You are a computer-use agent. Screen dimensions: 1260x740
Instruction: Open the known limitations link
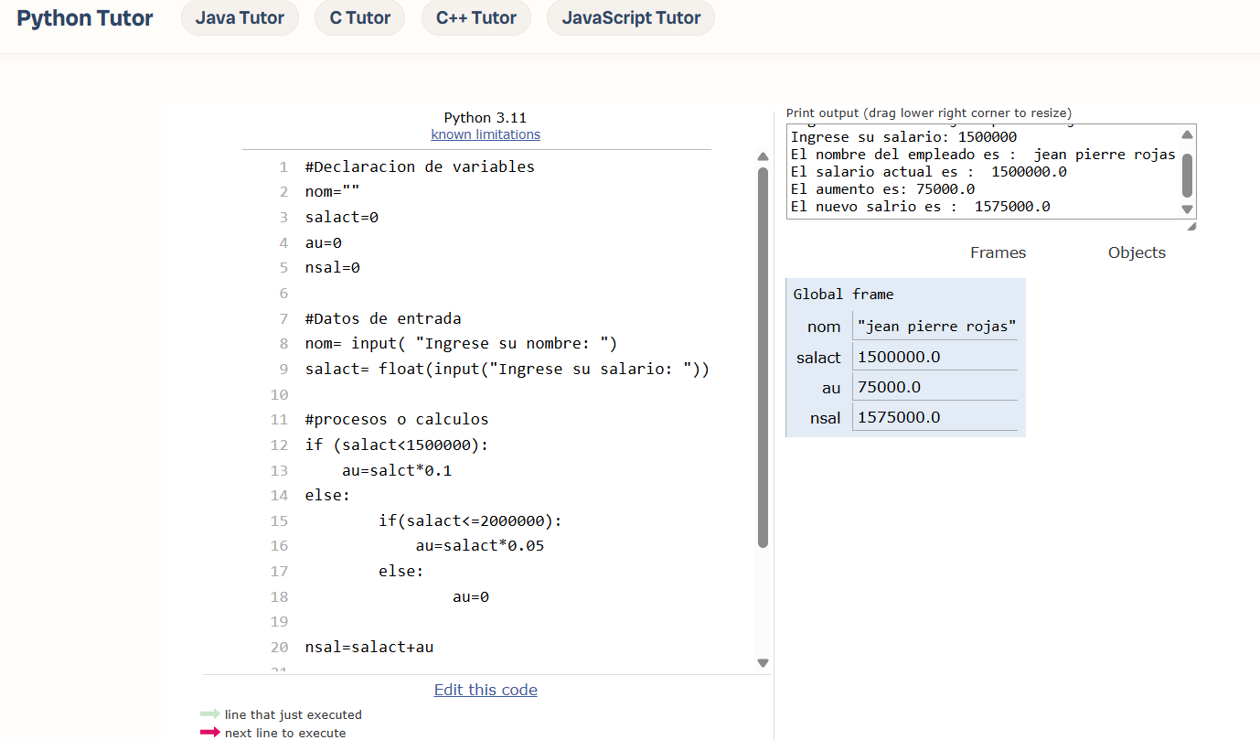pyautogui.click(x=486, y=134)
